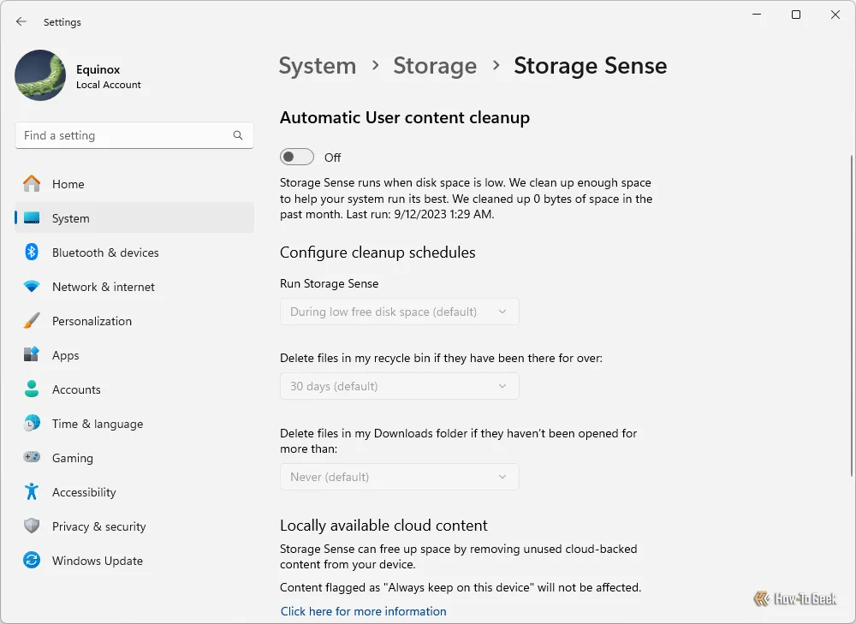Focus the Find a setting field
Viewport: 856px width, 624px height.
click(x=134, y=135)
